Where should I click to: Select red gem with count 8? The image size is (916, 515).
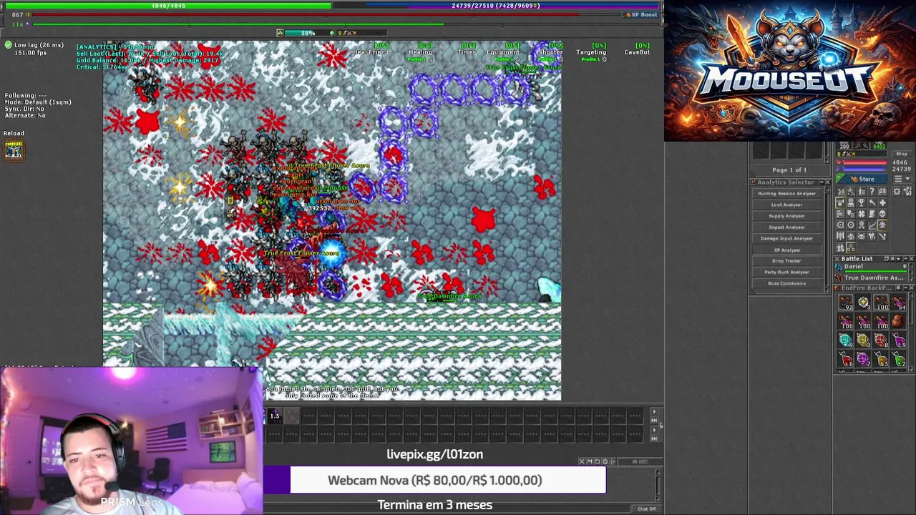(x=882, y=340)
